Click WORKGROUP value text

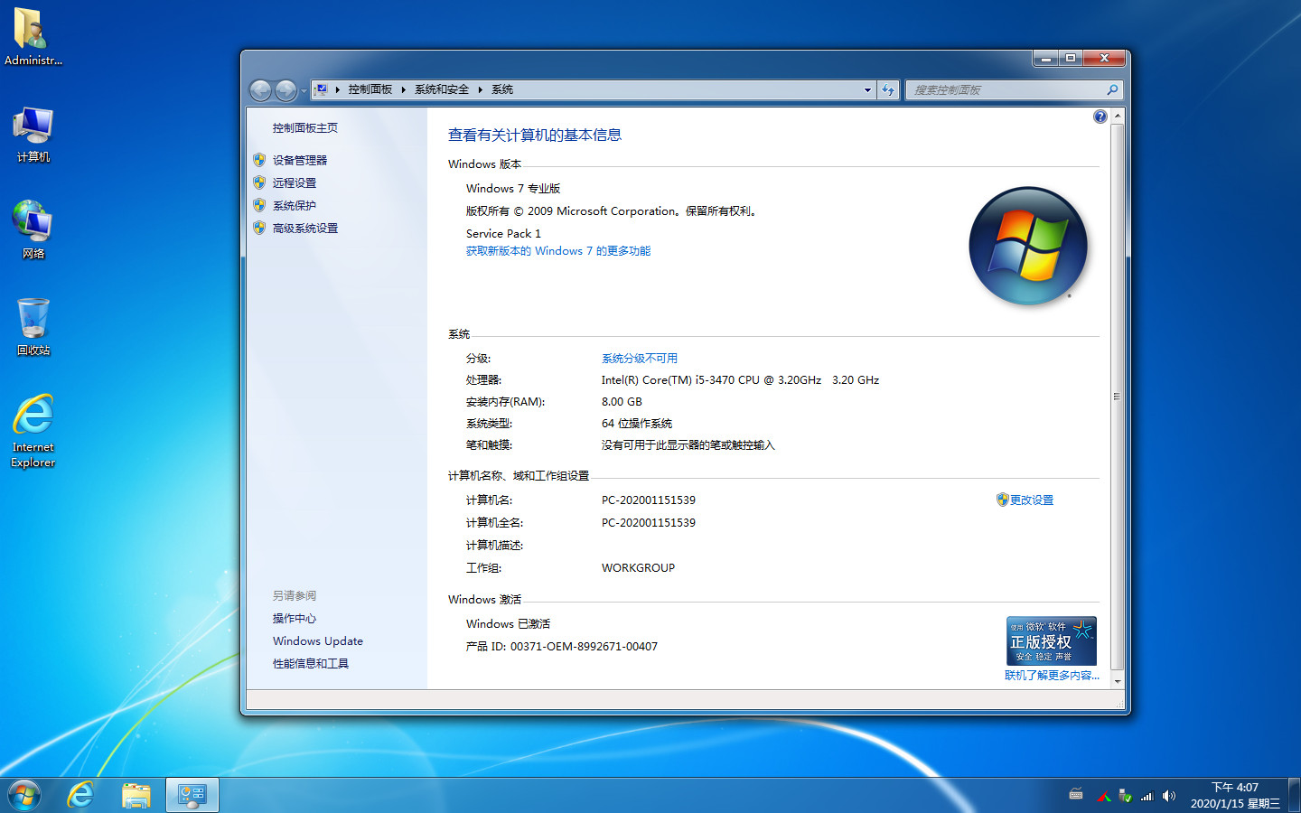tap(638, 568)
